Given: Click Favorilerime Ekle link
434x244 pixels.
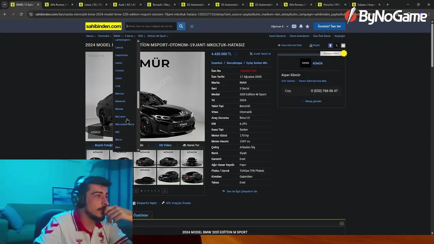Looking at the screenshot, I should click(290, 45).
